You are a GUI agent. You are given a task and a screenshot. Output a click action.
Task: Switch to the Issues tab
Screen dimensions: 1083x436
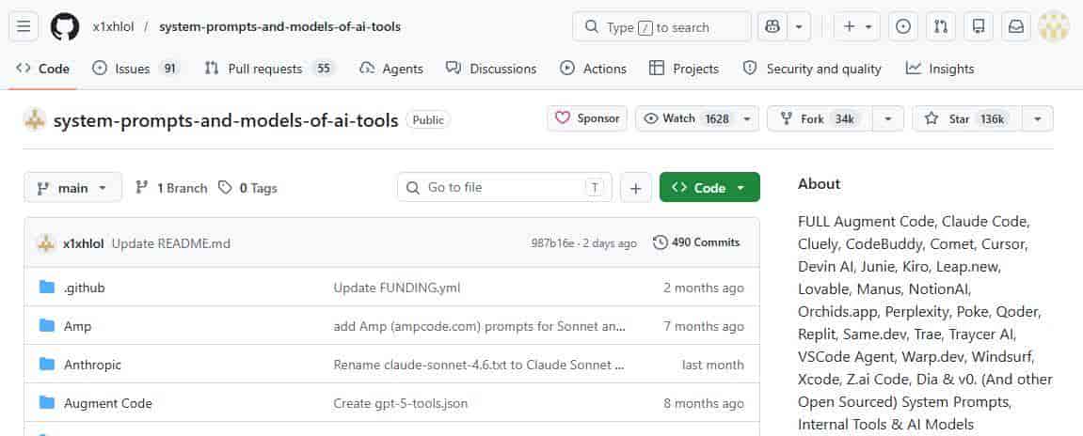(133, 69)
